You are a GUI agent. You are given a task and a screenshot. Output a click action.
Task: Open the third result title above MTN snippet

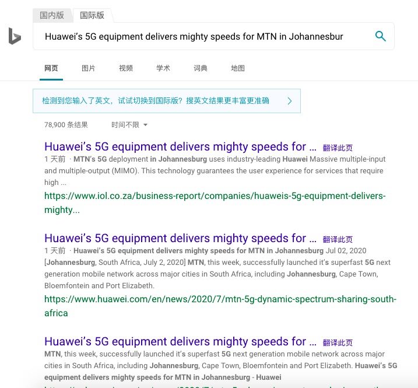(x=181, y=341)
